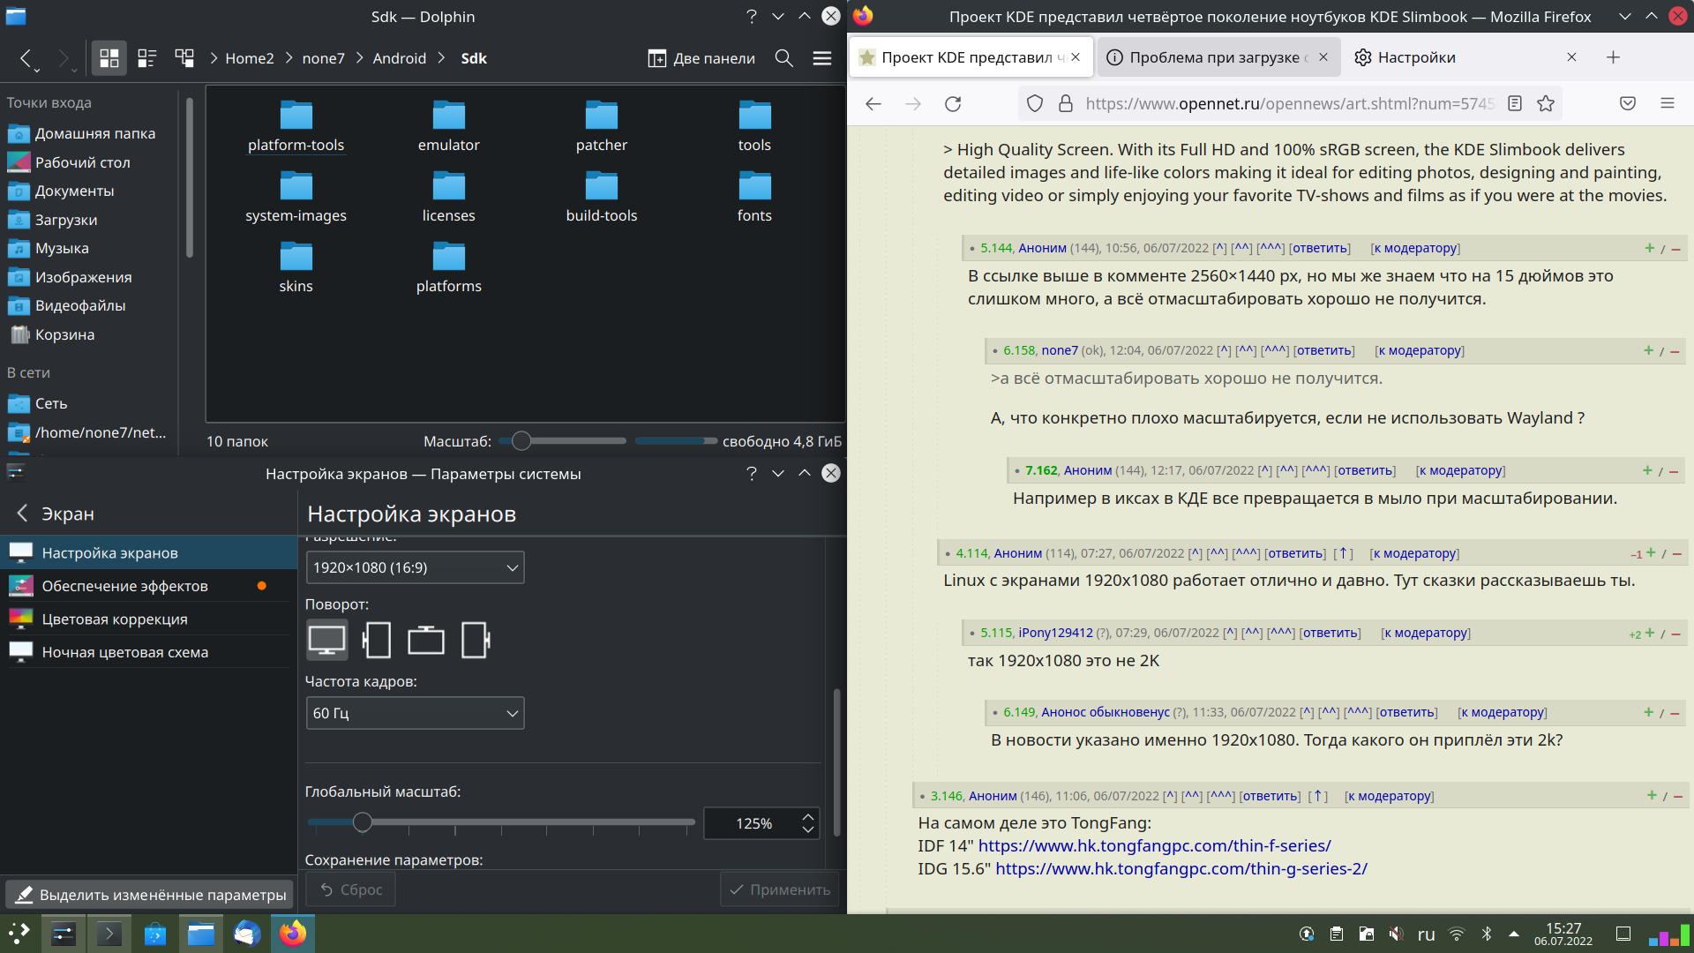Open new Firefox tab
Image resolution: width=1694 pixels, height=953 pixels.
(x=1613, y=57)
